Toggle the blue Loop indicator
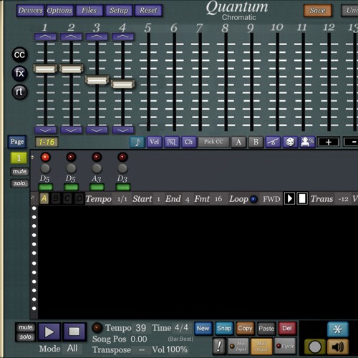This screenshot has width=358, height=358. coord(253,199)
